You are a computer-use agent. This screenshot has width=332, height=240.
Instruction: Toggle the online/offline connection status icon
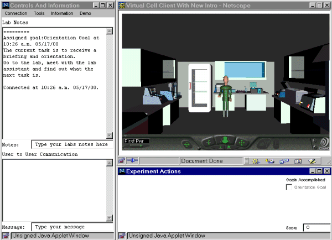tap(133, 160)
